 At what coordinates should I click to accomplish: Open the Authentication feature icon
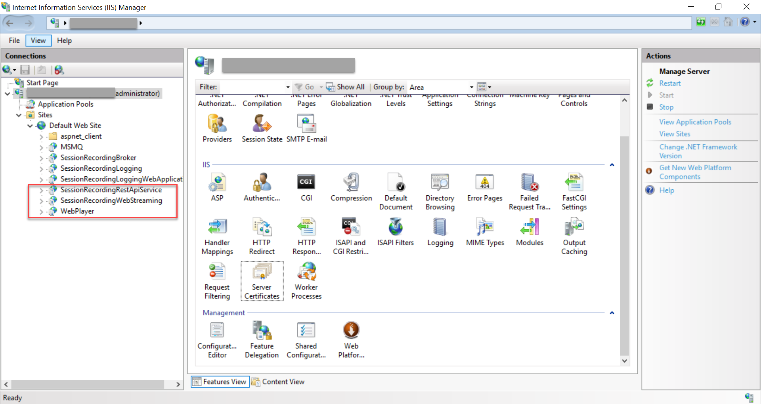coord(262,187)
